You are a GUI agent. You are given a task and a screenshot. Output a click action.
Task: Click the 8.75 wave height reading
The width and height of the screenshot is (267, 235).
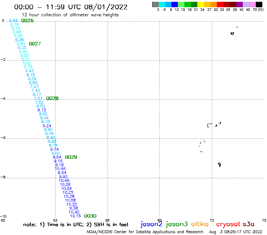45,122
